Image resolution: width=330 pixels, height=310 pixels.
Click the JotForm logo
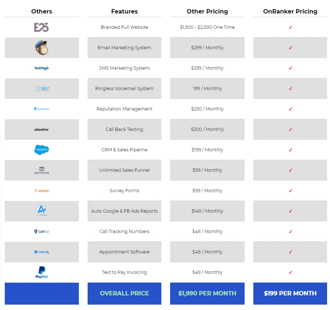tap(42, 191)
